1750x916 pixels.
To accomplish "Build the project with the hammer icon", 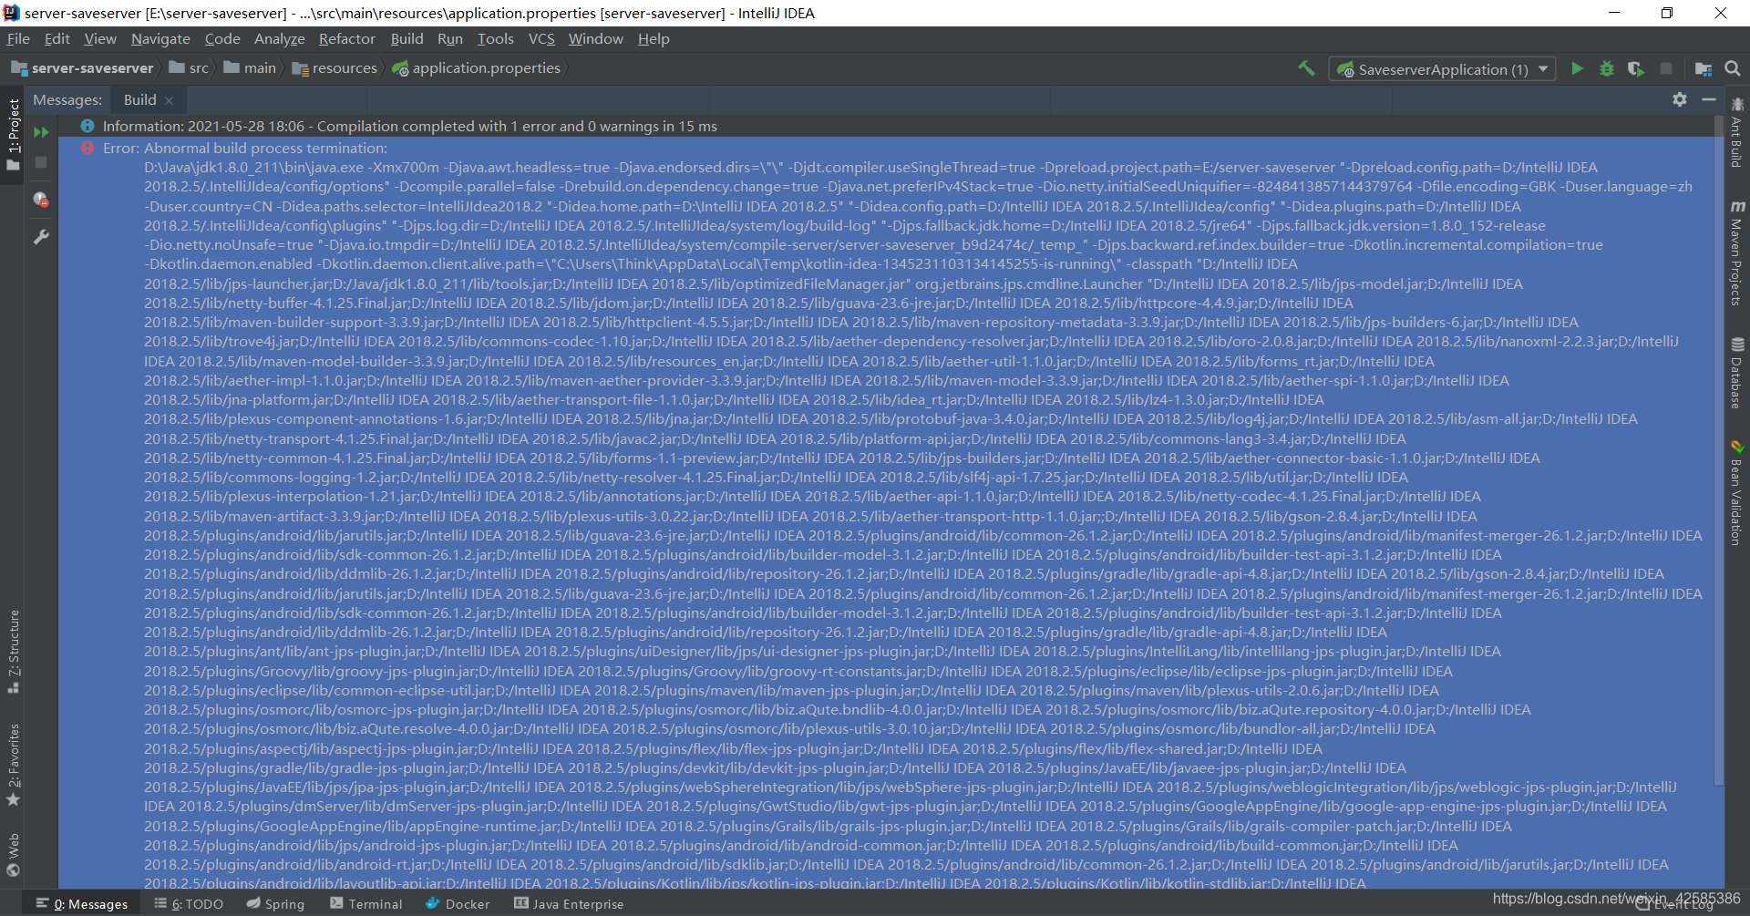I will pos(1307,68).
